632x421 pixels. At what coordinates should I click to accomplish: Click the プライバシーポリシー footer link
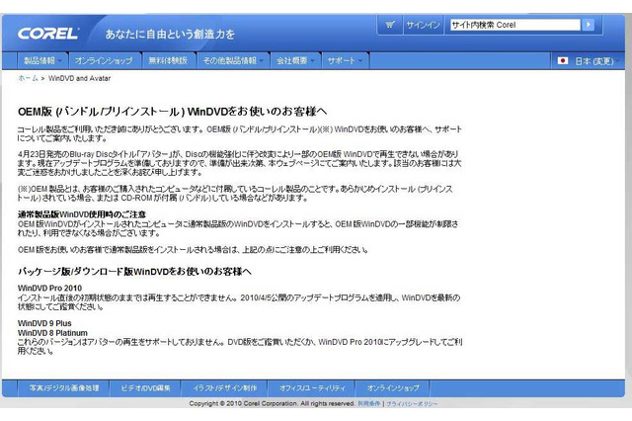click(x=412, y=403)
